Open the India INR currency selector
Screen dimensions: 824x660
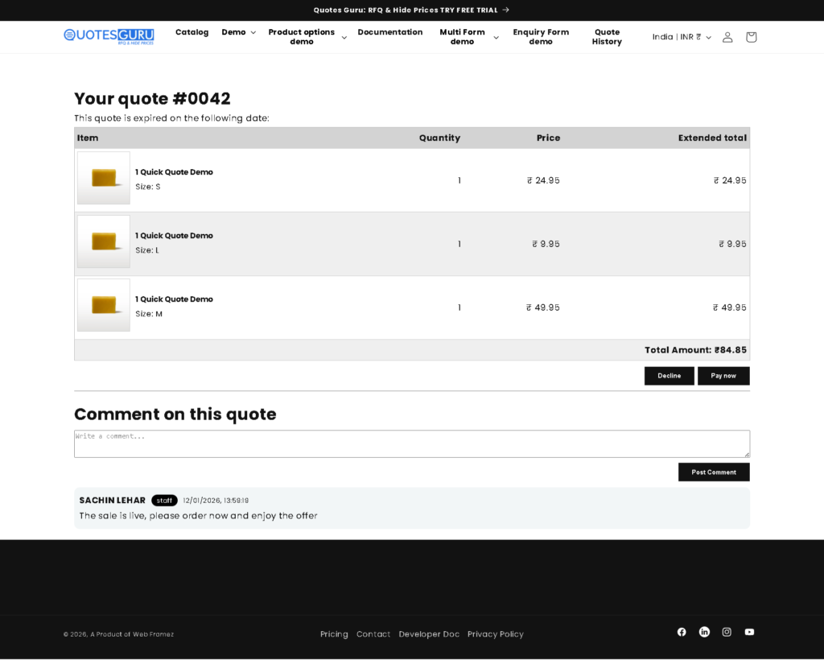click(681, 37)
